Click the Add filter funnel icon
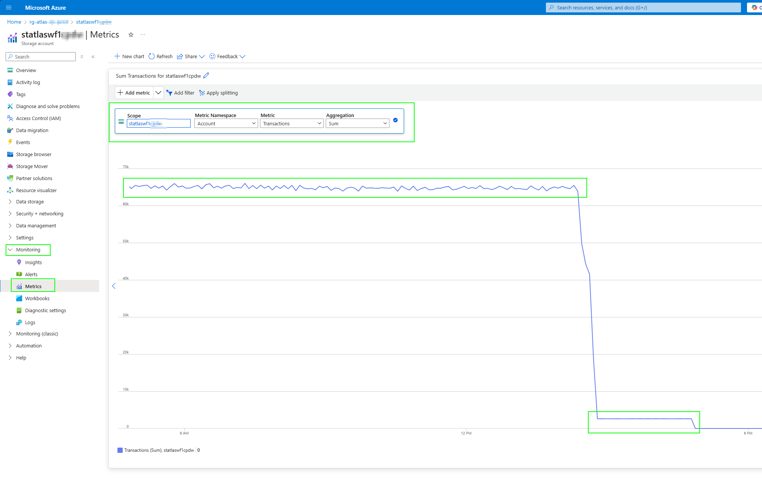Screen dimensions: 762x478 pos(170,93)
